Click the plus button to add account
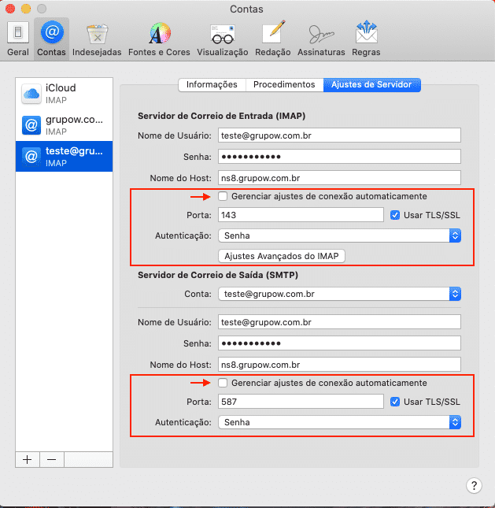495x508 pixels. (x=28, y=459)
